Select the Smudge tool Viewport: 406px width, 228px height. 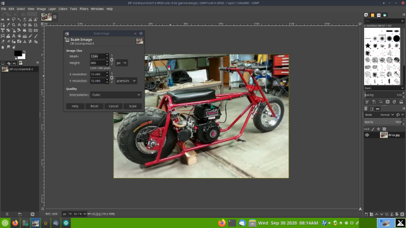tap(8, 47)
